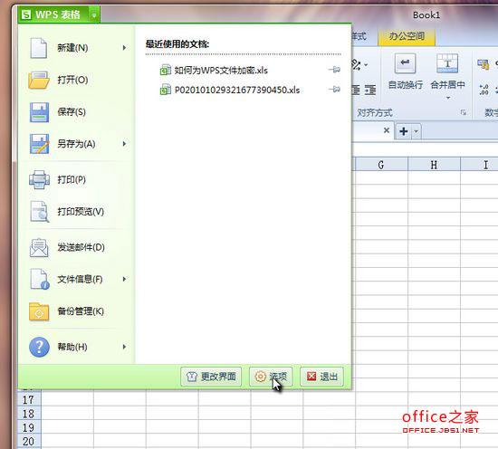This screenshot has width=498, height=449.
Task: Select column H header
Action: pyautogui.click(x=434, y=165)
